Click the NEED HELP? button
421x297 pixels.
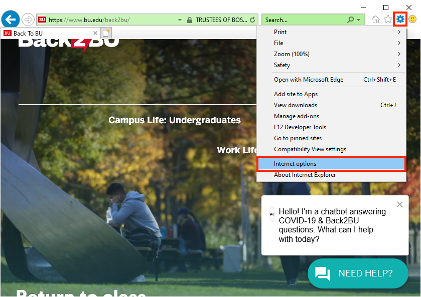(358, 273)
